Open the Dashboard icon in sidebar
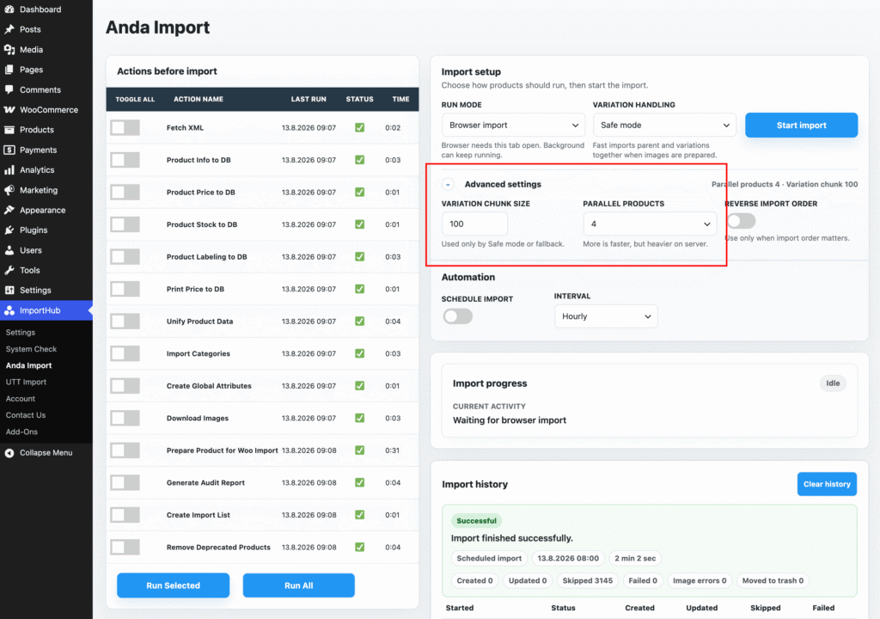Viewport: 880px width, 619px height. [9, 9]
